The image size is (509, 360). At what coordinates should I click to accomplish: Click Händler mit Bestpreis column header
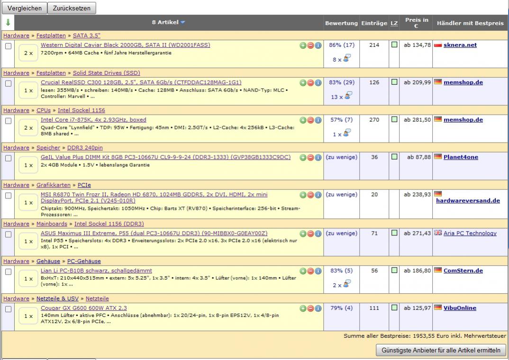470,23
